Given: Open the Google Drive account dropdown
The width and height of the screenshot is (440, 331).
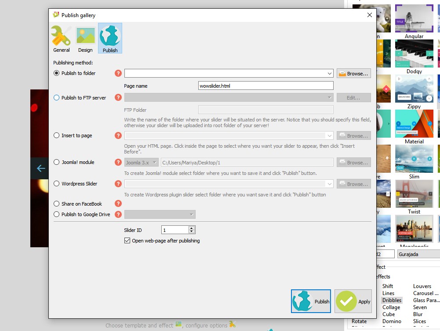Looking at the screenshot, I should point(160,215).
